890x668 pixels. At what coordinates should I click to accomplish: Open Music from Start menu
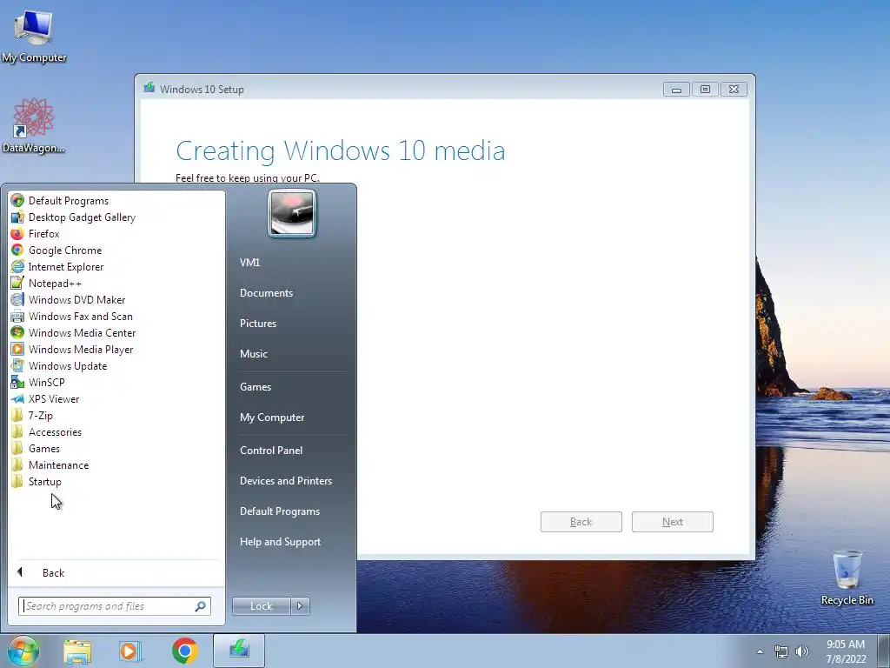(253, 354)
